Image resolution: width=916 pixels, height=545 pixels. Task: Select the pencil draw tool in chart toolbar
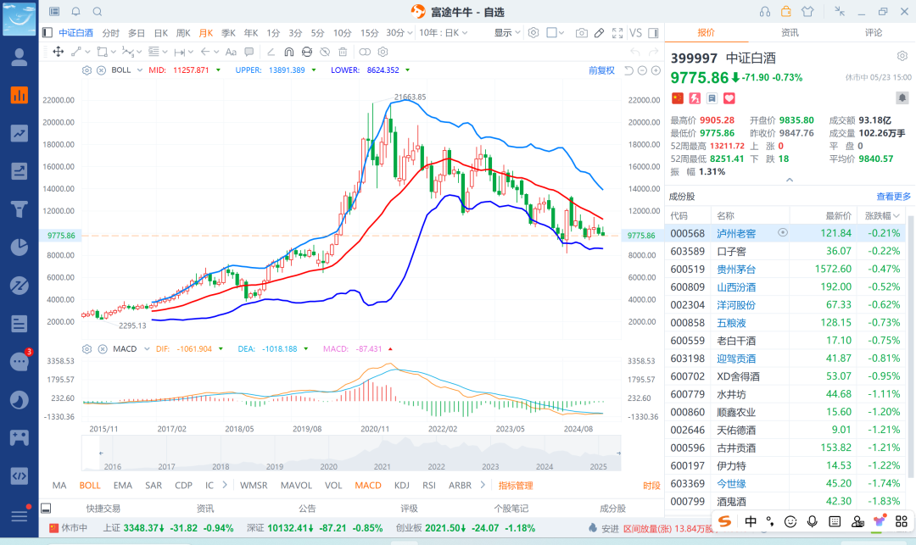coord(600,33)
